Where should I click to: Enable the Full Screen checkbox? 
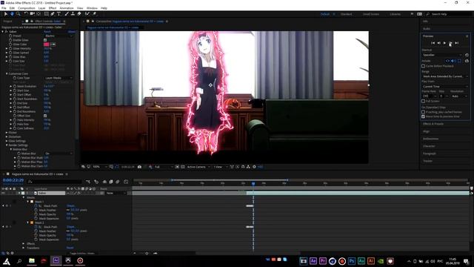[423, 101]
